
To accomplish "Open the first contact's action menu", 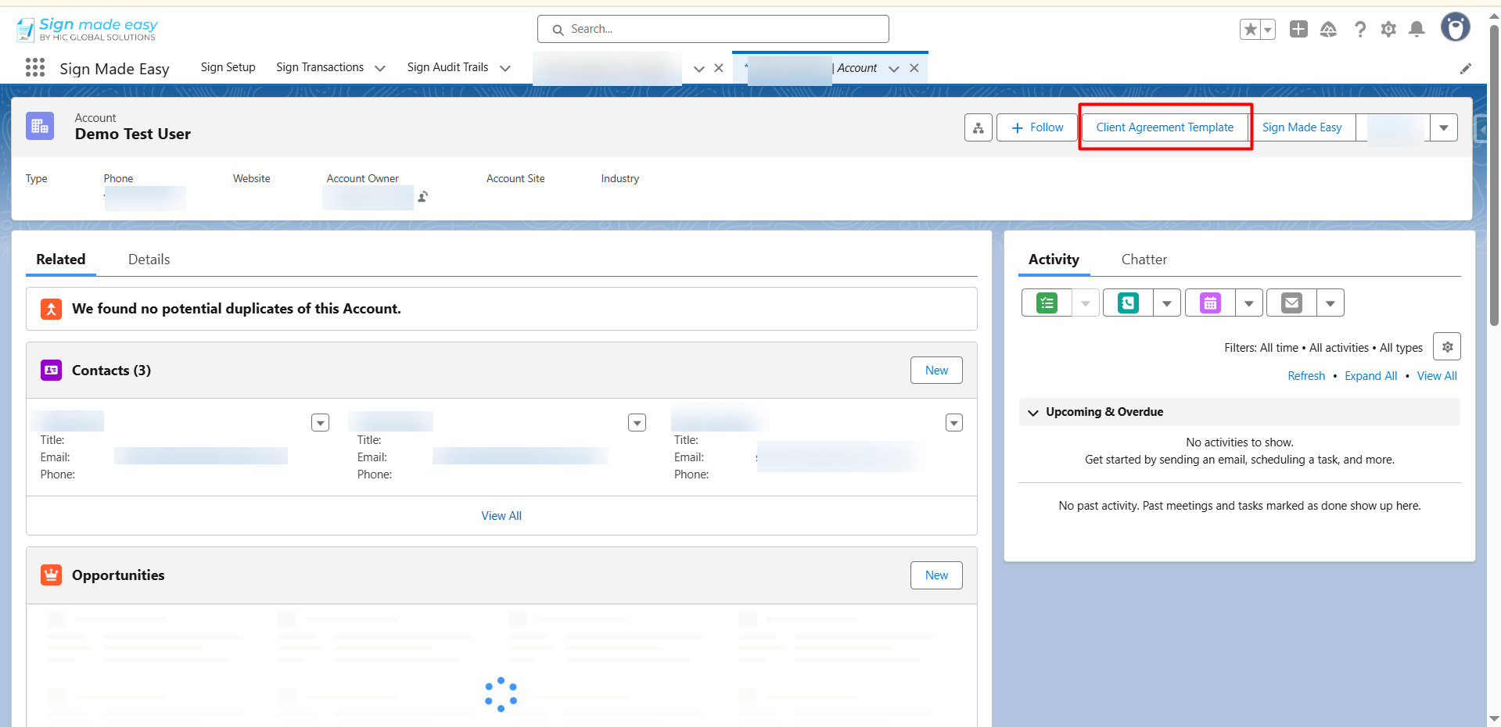I will pos(320,423).
